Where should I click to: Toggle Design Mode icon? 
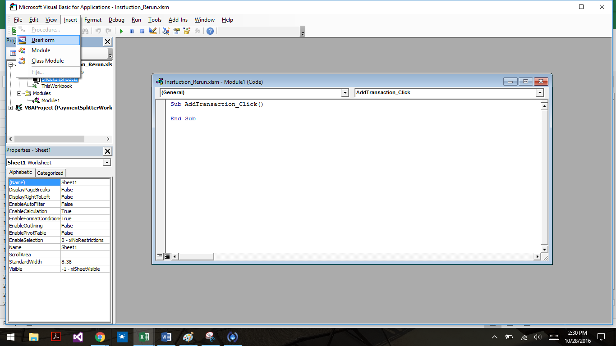pyautogui.click(x=152, y=31)
